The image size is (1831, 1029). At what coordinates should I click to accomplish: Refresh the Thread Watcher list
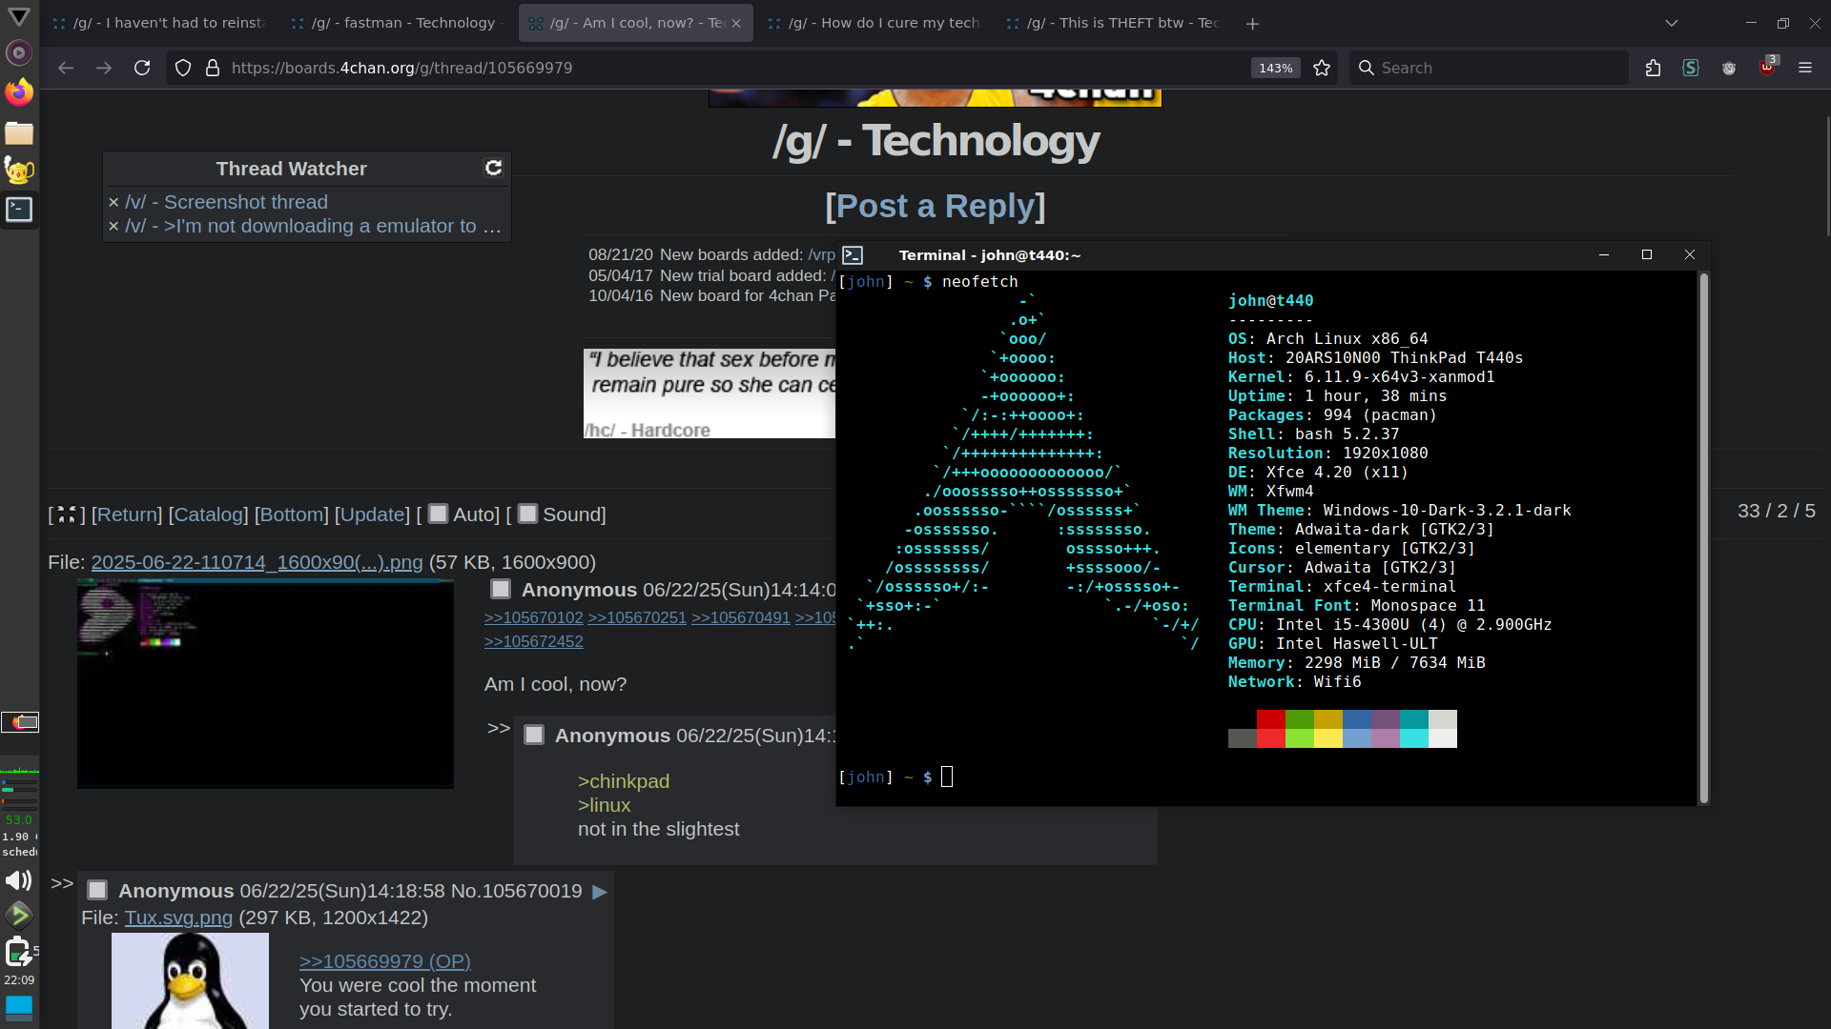493,168
